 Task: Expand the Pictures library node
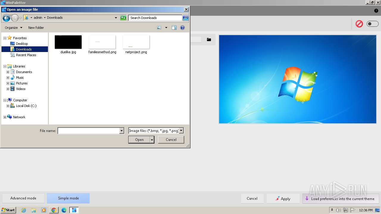tap(8, 83)
